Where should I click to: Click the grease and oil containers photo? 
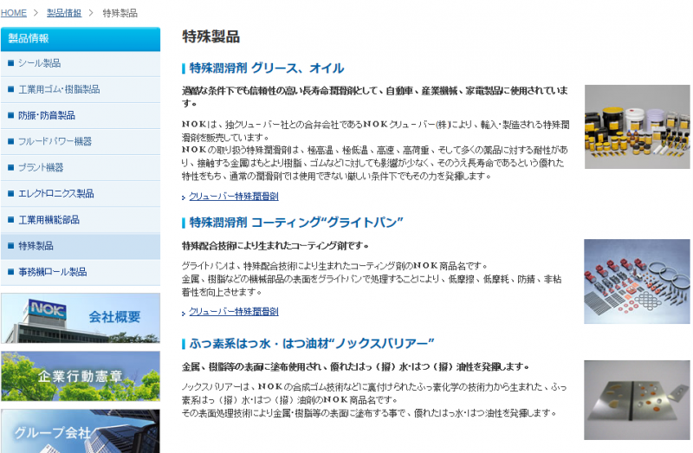coord(637,126)
